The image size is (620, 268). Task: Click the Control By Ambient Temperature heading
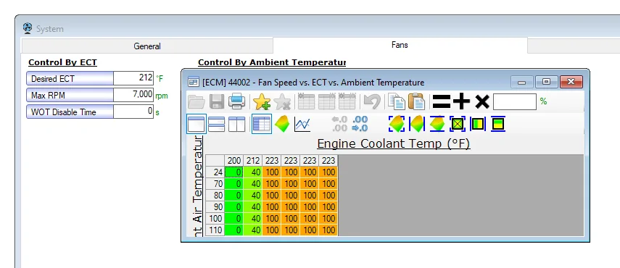(272, 62)
